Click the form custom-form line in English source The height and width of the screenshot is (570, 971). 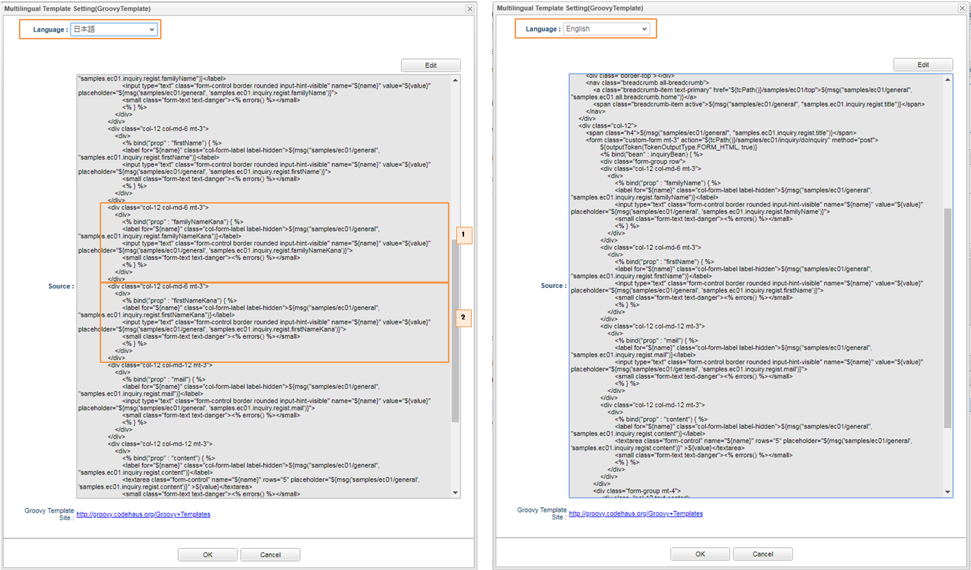coord(732,140)
